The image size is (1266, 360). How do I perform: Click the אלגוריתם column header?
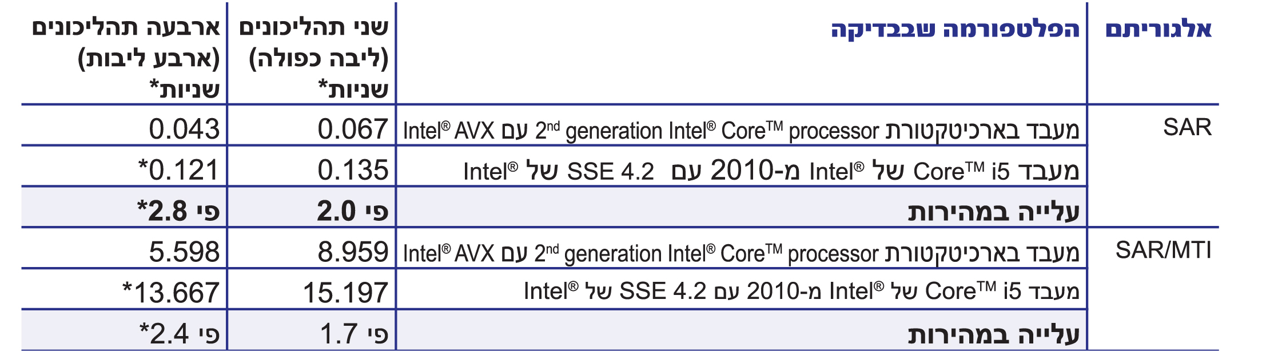1158,29
